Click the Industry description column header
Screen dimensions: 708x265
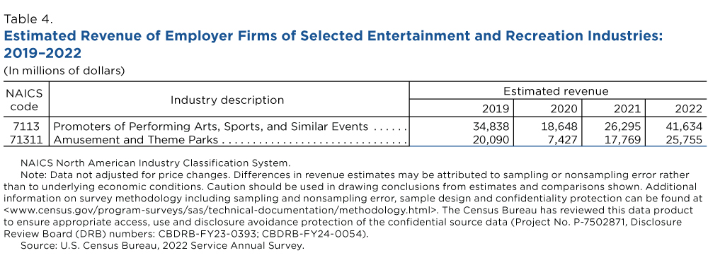[227, 100]
